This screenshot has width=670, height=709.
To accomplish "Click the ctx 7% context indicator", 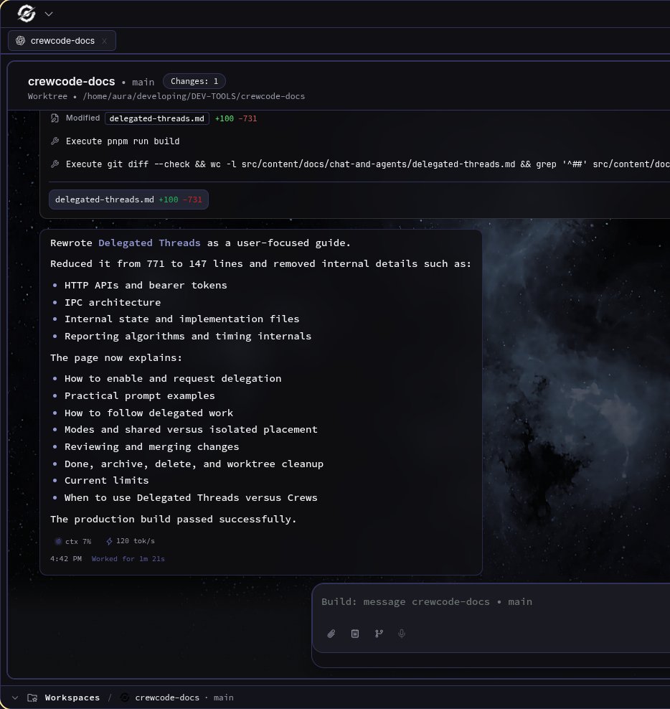I will (72, 541).
